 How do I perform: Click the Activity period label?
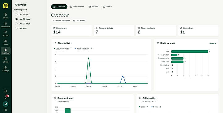coord(20,10)
